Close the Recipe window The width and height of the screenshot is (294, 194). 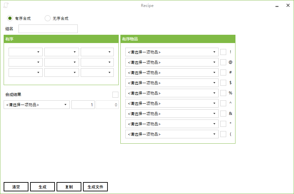point(288,6)
